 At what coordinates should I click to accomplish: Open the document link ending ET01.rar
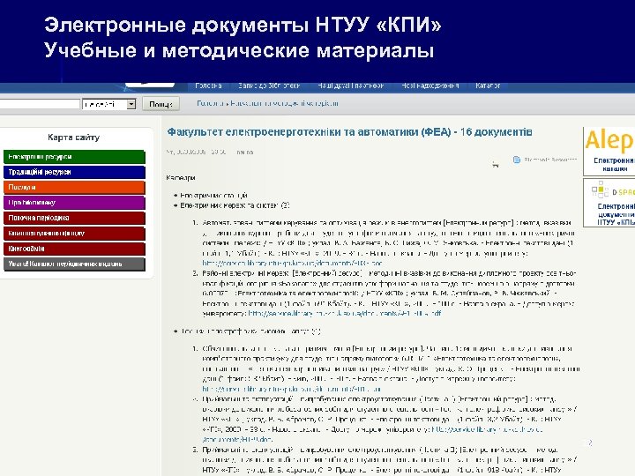tap(292, 389)
